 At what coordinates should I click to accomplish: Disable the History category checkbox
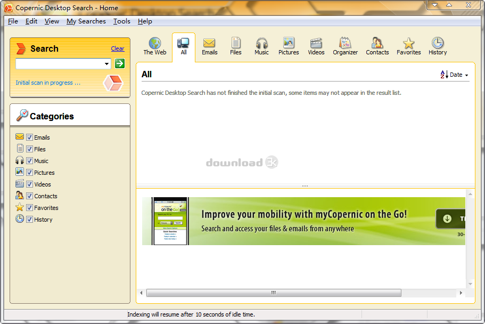click(30, 220)
